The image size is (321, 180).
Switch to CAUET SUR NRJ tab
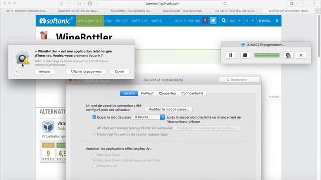click(x=236, y=11)
